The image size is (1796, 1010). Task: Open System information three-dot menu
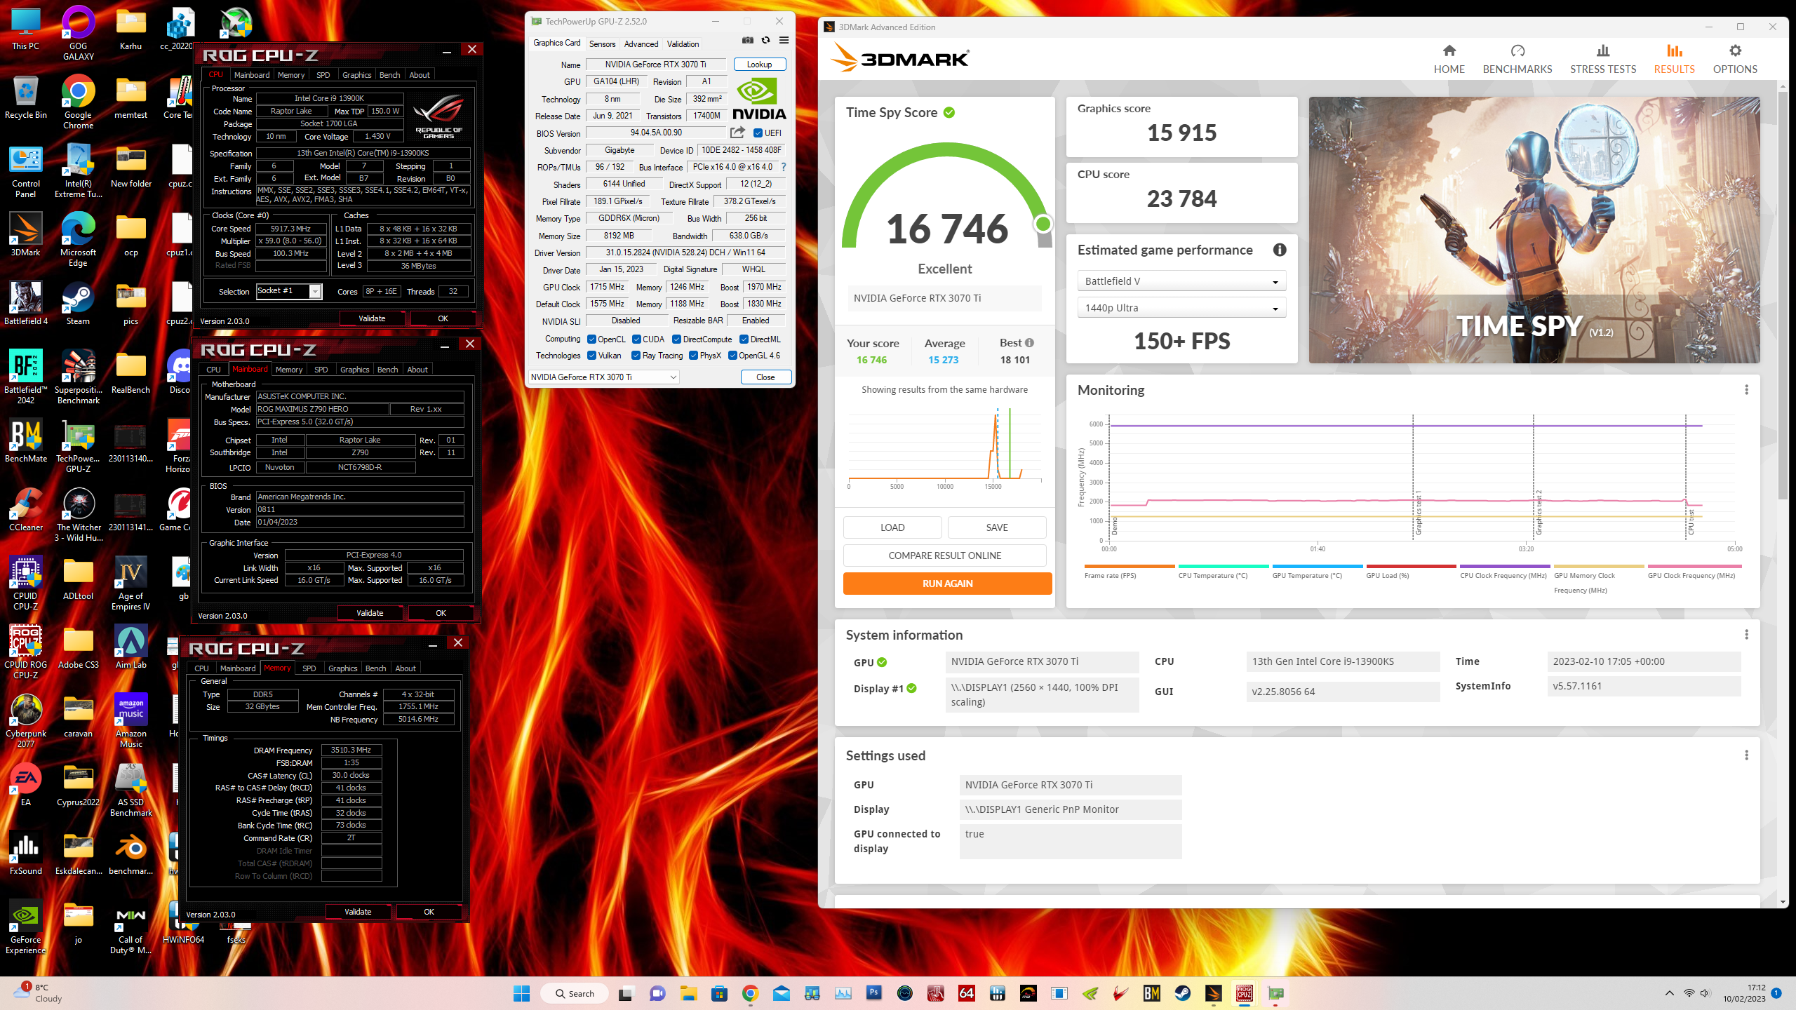click(1746, 635)
